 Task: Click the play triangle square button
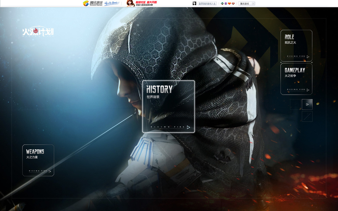(x=307, y=104)
